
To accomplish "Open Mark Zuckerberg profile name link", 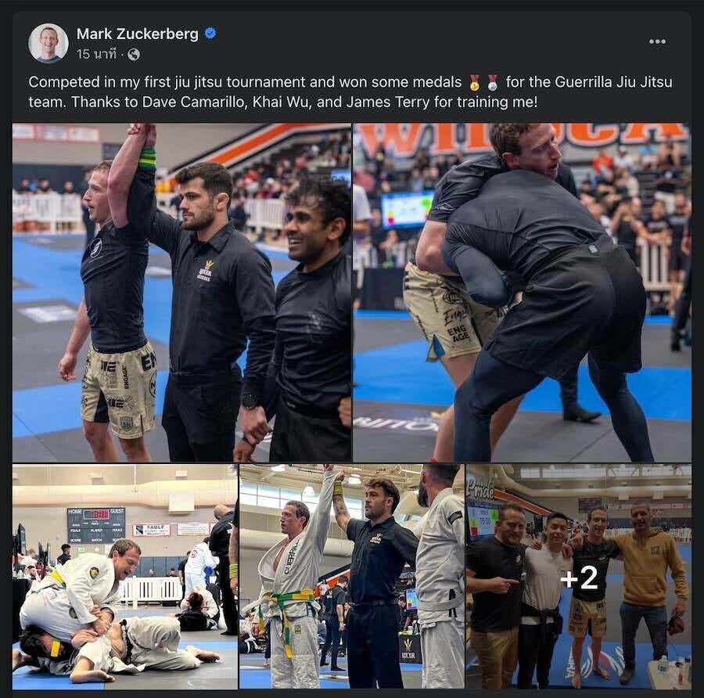I will pyautogui.click(x=138, y=34).
